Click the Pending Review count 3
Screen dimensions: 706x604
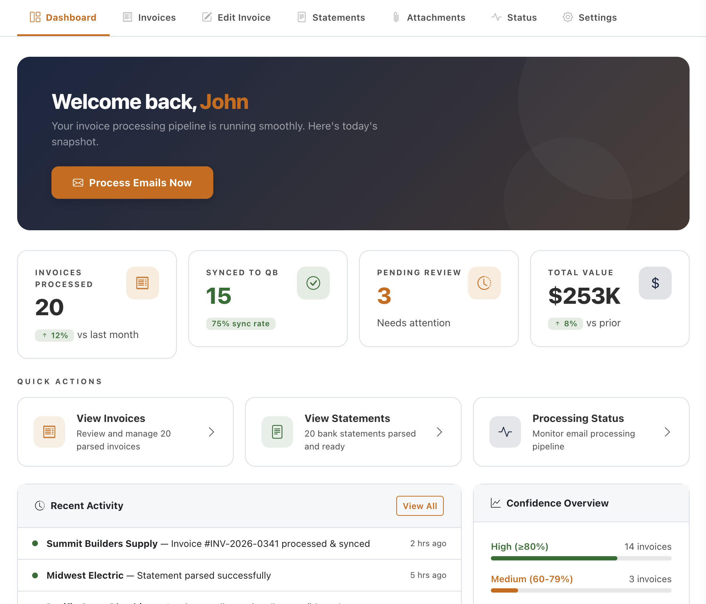click(384, 296)
